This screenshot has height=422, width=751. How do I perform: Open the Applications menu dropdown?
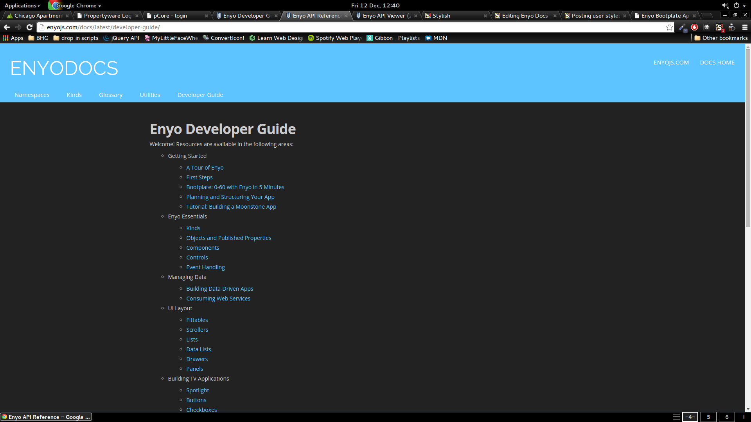pos(22,5)
